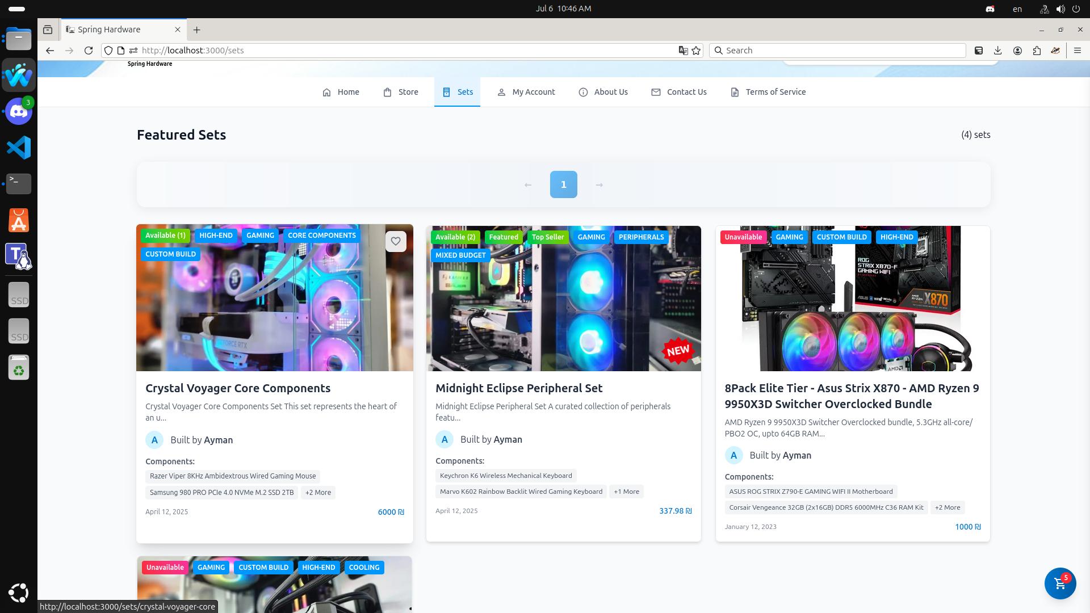The width and height of the screenshot is (1090, 613).
Task: Click the MIXED BUDGET tag badge
Action: coord(460,255)
